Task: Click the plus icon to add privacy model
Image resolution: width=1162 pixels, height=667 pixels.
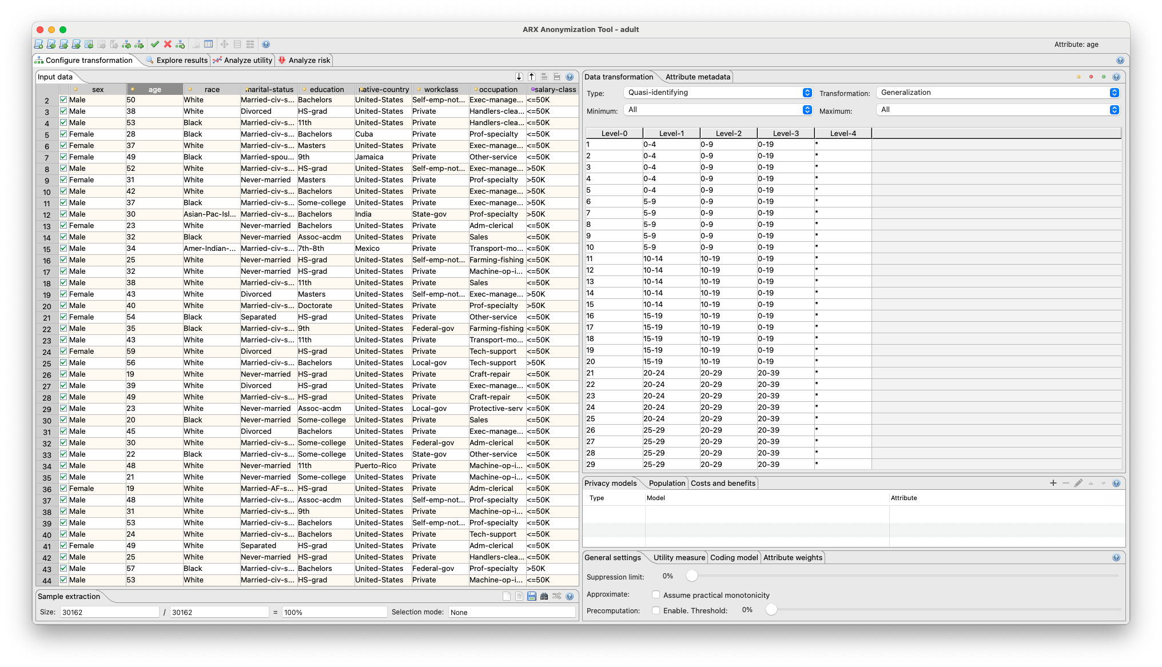Action: [1053, 484]
